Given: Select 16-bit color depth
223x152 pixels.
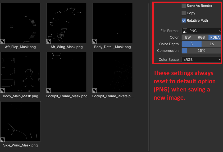Looking at the screenshot, I should (x=211, y=44).
